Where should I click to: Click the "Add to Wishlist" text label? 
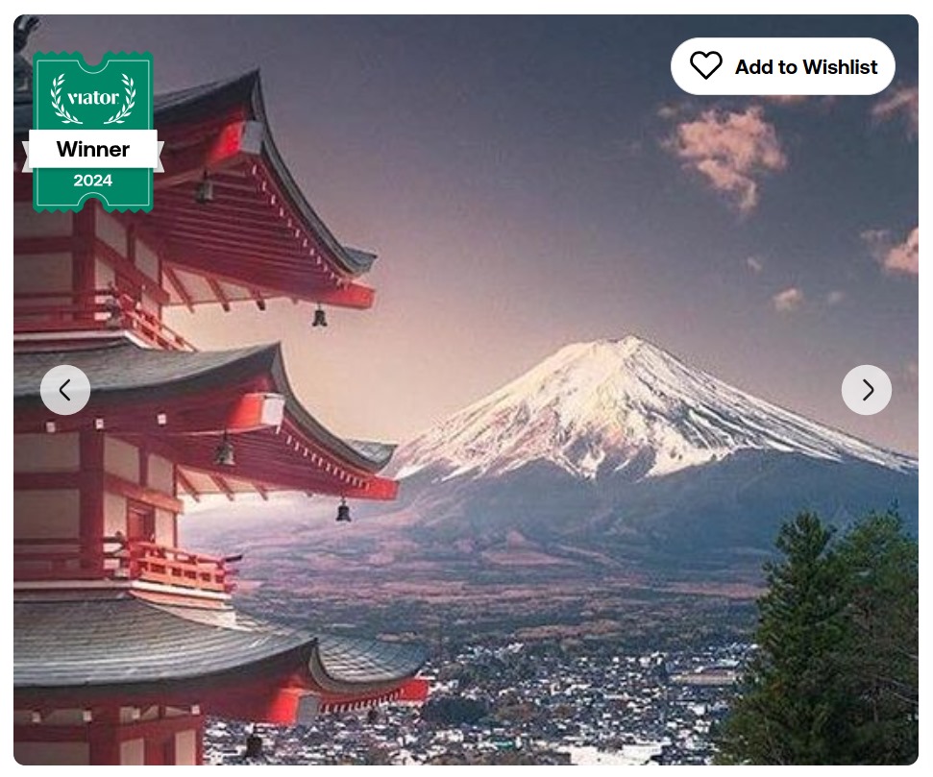(806, 66)
